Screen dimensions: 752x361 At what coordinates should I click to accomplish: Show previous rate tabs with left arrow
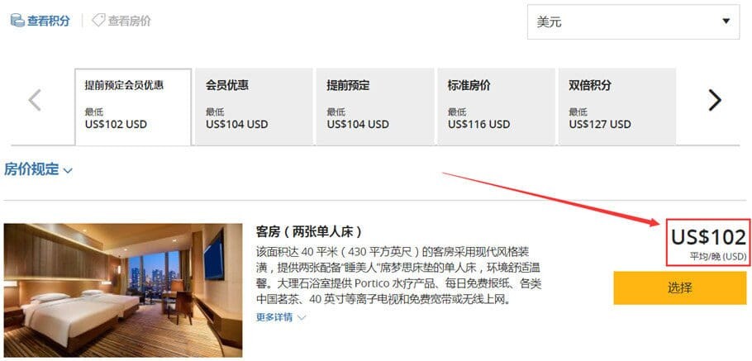click(35, 100)
